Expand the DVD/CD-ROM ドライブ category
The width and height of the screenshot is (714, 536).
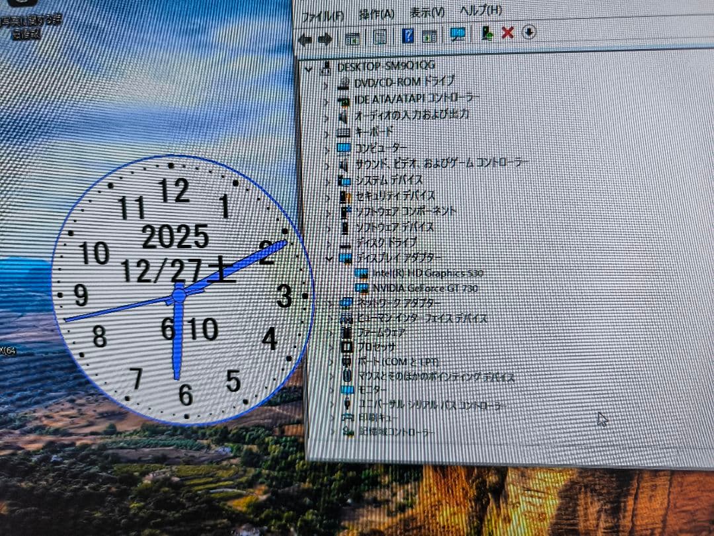(325, 84)
